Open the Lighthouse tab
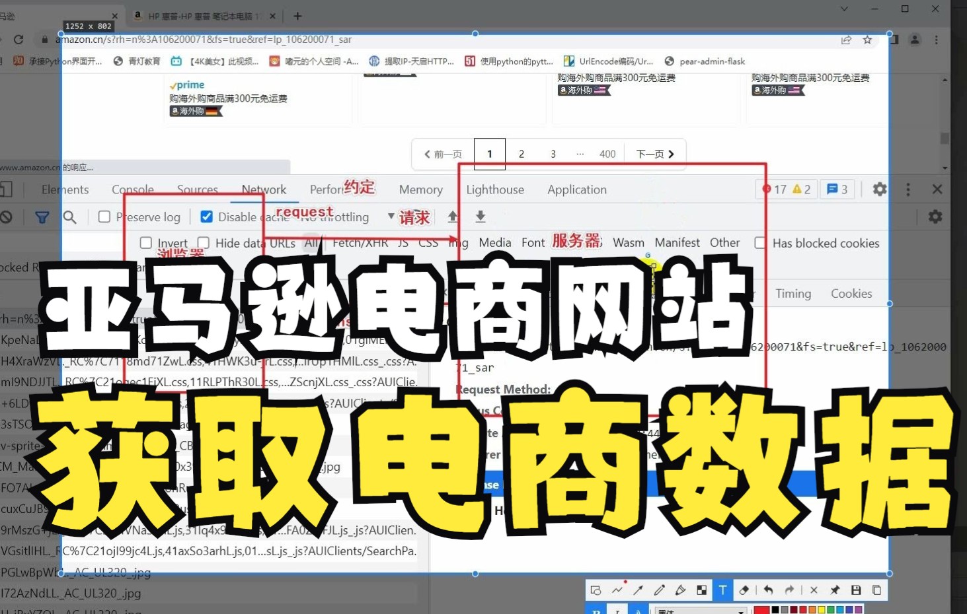This screenshot has height=614, width=967. tap(495, 189)
